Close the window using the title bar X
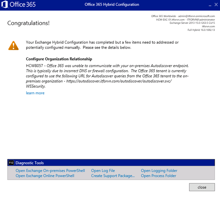This screenshot has height=200, width=220. pos(216,5)
